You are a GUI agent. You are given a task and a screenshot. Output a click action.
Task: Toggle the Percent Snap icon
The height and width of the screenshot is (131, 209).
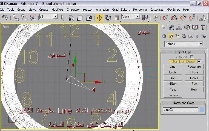tap(183, 18)
